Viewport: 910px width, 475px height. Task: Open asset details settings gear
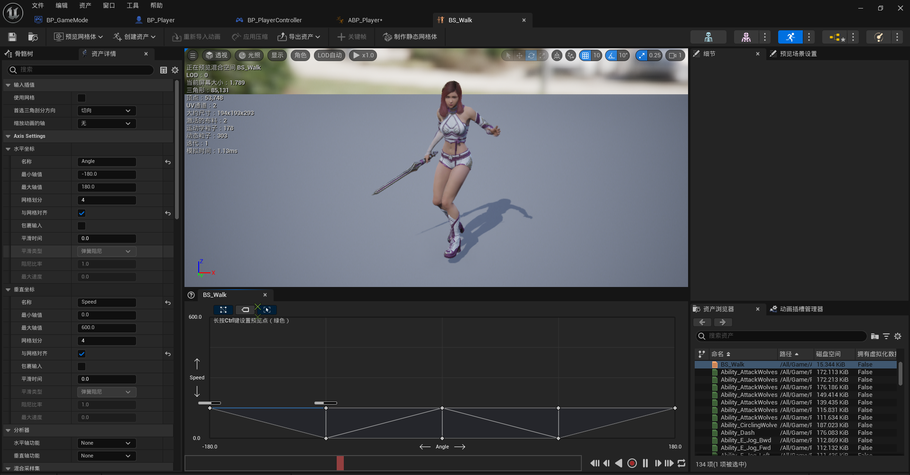[175, 70]
